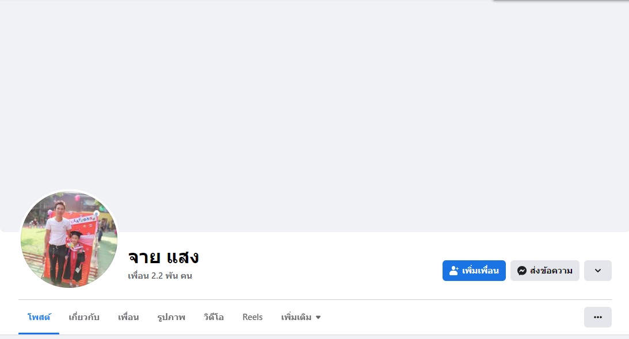Click the small caret next to เพิ่มเติม
The image size is (629, 339).
coord(318,317)
